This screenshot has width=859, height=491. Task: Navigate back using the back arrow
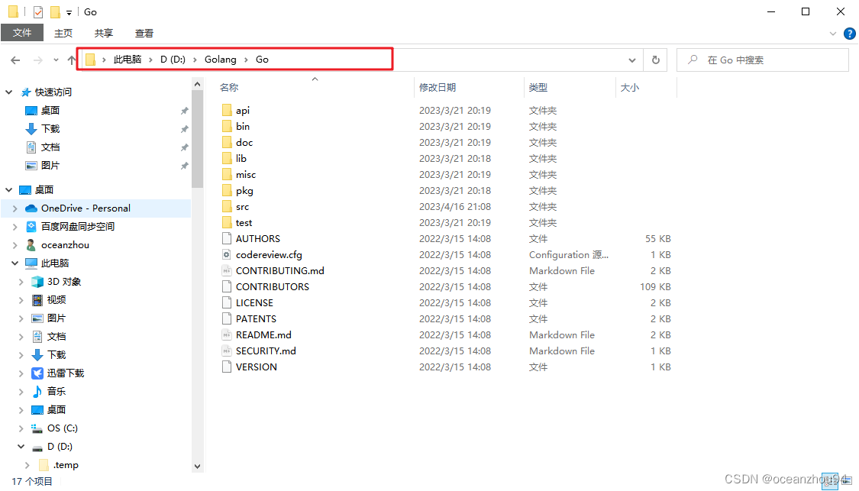click(15, 59)
